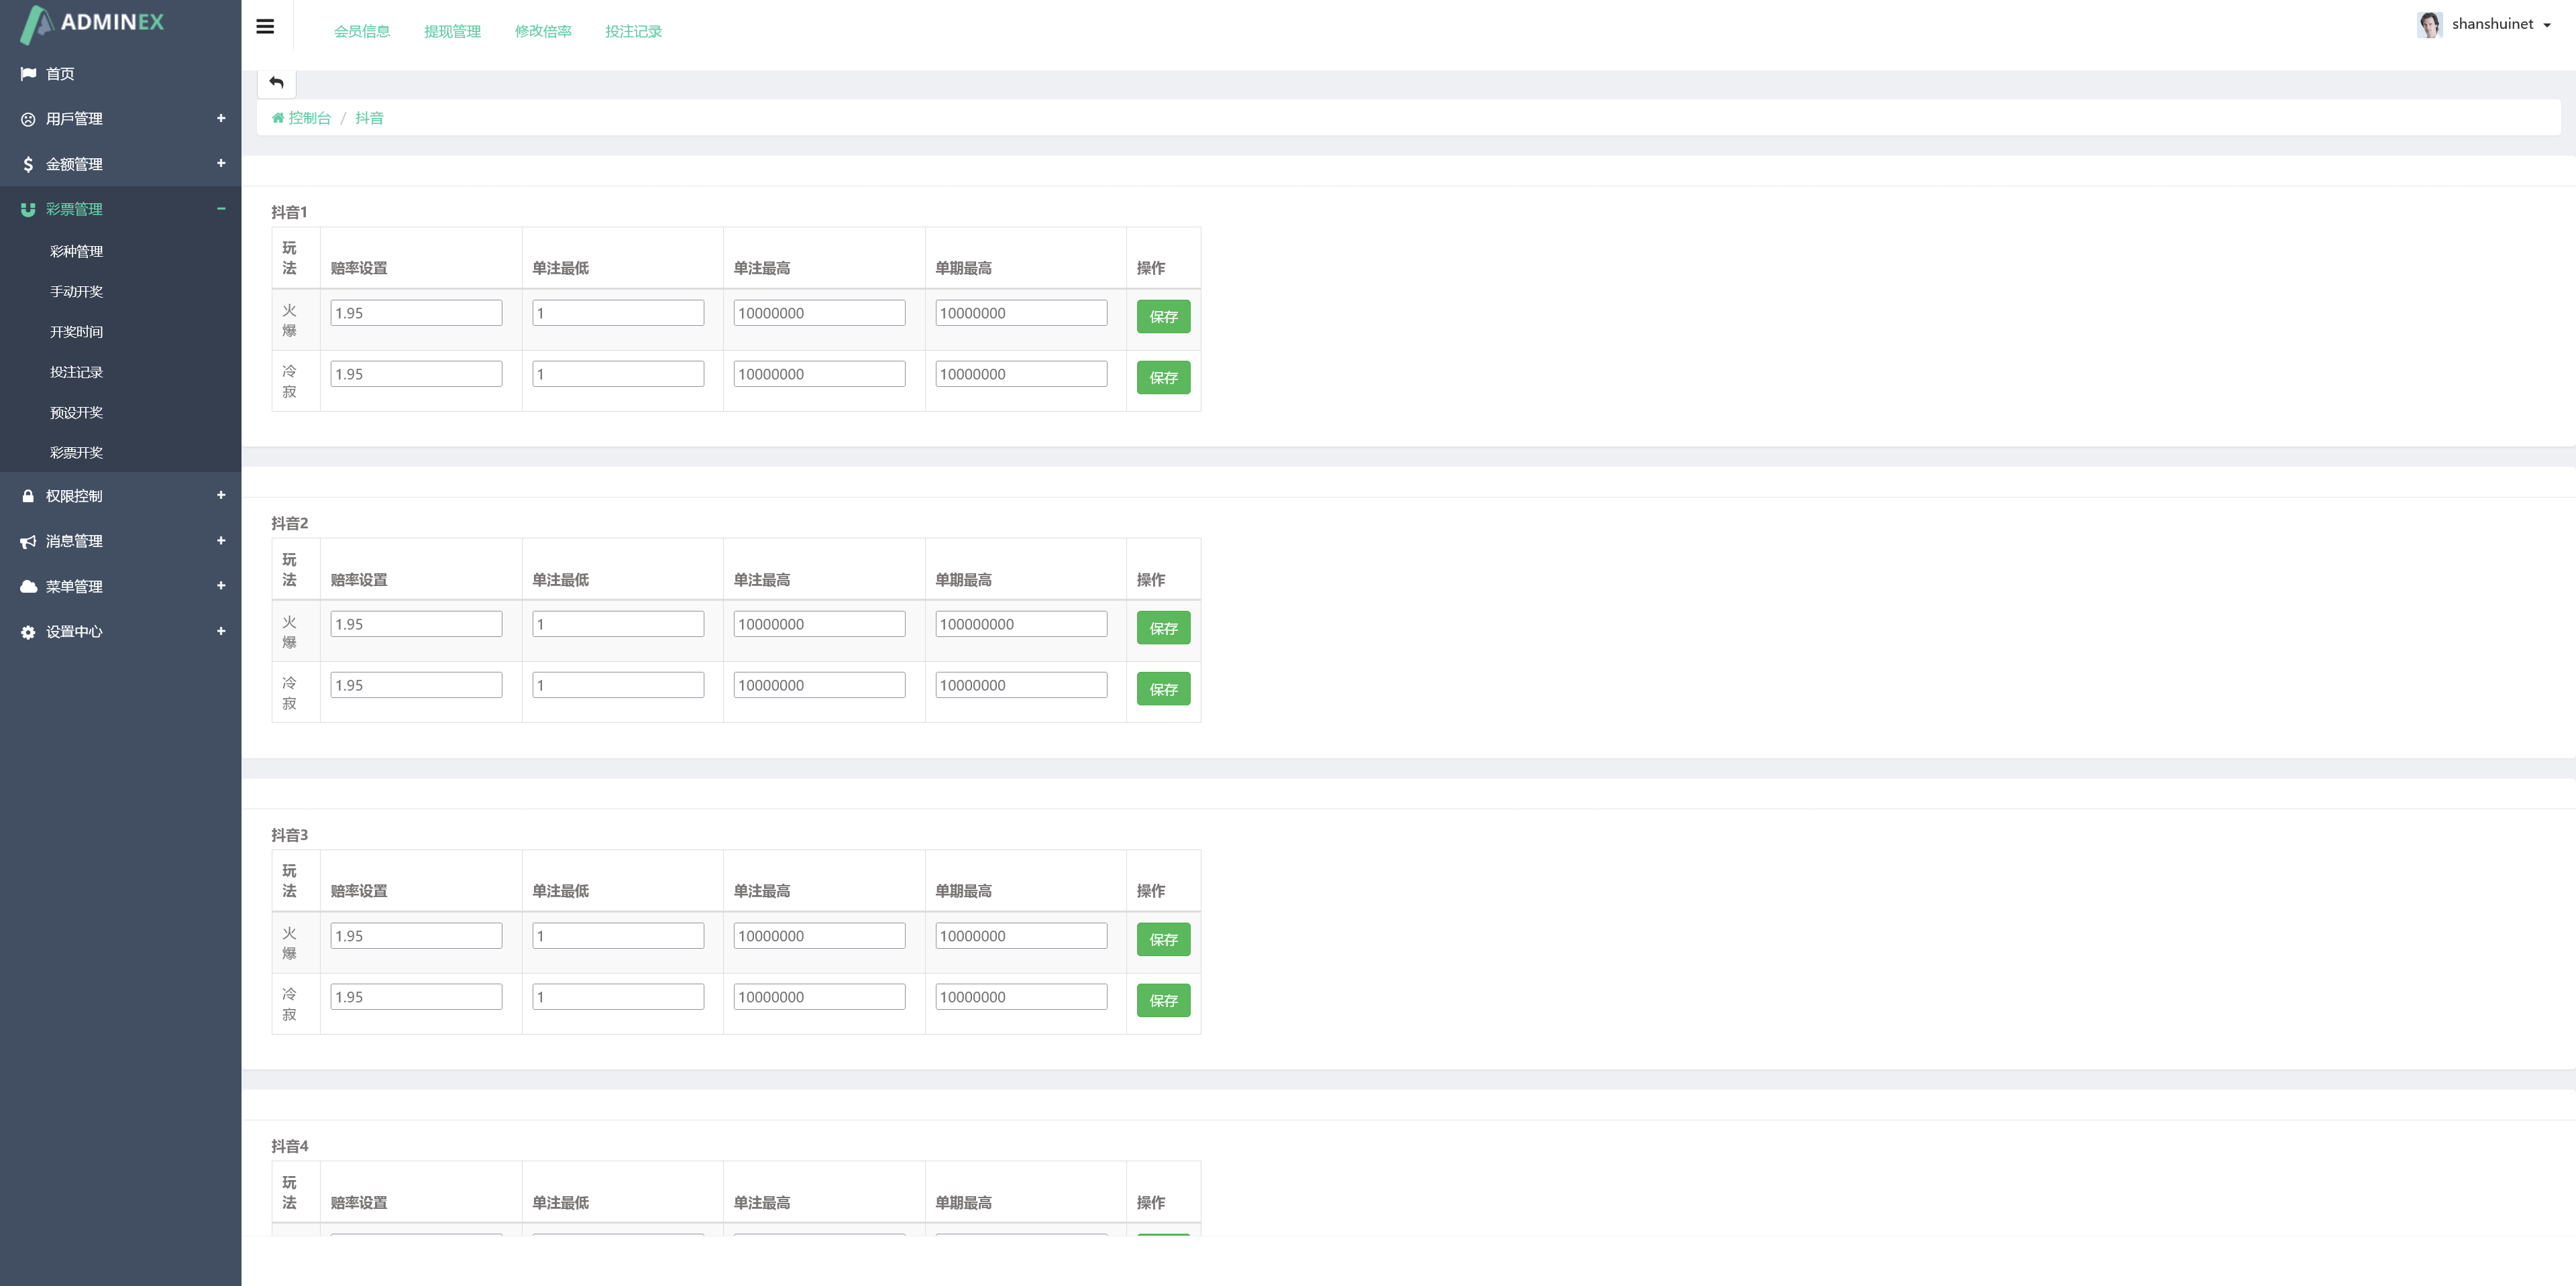The width and height of the screenshot is (2576, 1286).
Task: Focus 抖音2 冷寂 单注最高 field
Action: pyautogui.click(x=819, y=685)
